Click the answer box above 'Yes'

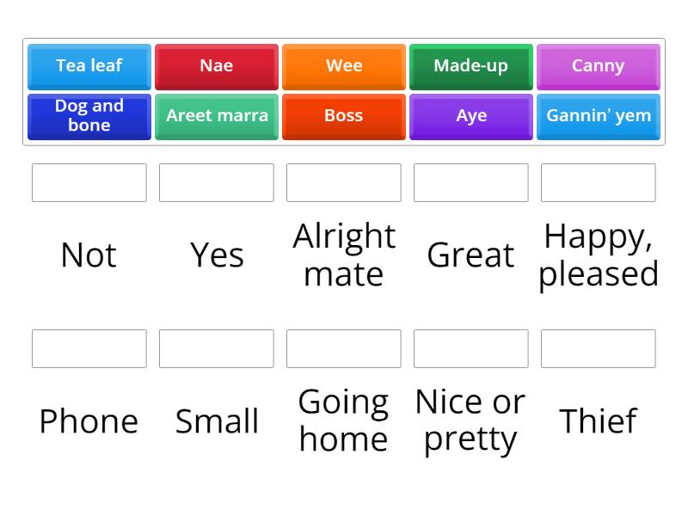pos(216,182)
